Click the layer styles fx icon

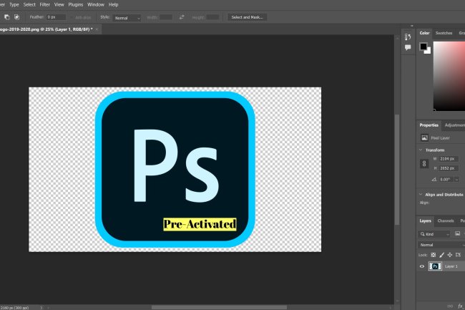461,306
